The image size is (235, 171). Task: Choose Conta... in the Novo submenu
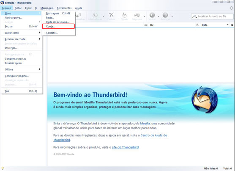click(x=58, y=26)
